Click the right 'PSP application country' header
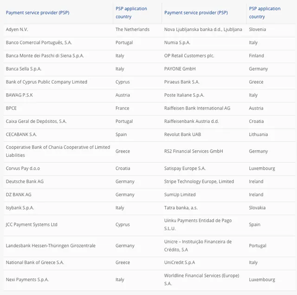Viewport: 297px width, 295px height. tap(265, 13)
